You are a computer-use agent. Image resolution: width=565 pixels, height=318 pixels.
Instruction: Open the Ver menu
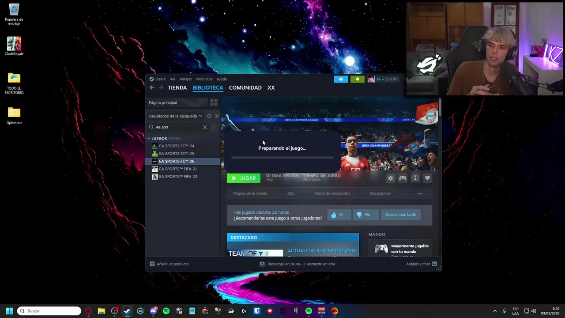(173, 79)
